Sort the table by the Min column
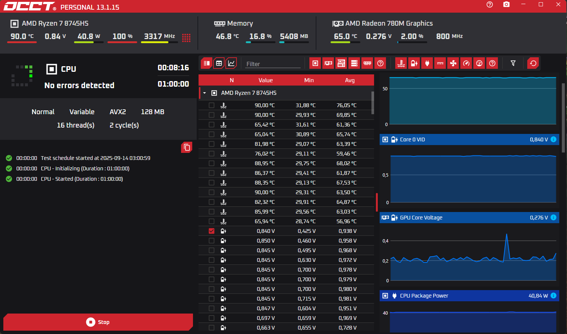The width and height of the screenshot is (567, 334). click(x=309, y=80)
